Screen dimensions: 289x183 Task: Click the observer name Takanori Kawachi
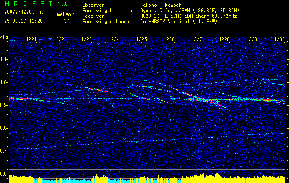(x=162, y=5)
